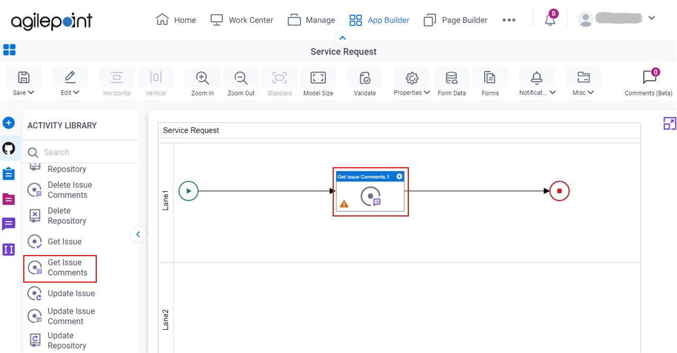Click the Lane2 label
The image size is (677, 353).
[166, 320]
